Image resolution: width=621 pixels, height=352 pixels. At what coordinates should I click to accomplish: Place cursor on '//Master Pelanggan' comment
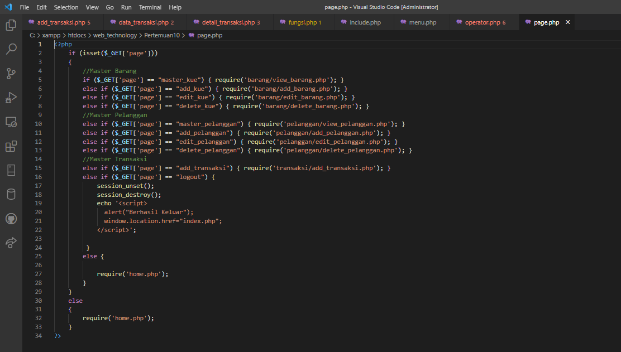115,115
